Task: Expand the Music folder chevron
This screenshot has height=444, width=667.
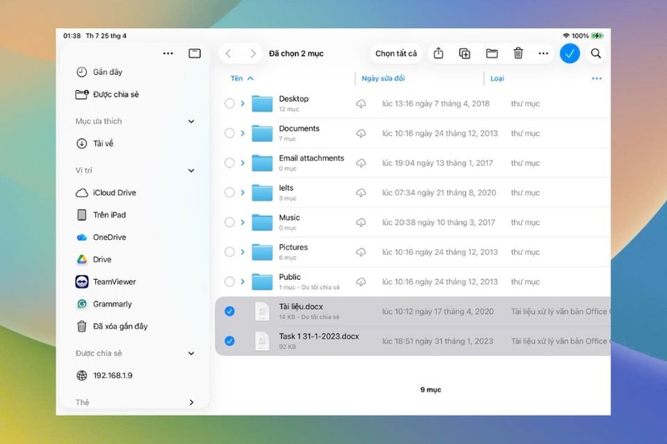Action: tap(243, 222)
